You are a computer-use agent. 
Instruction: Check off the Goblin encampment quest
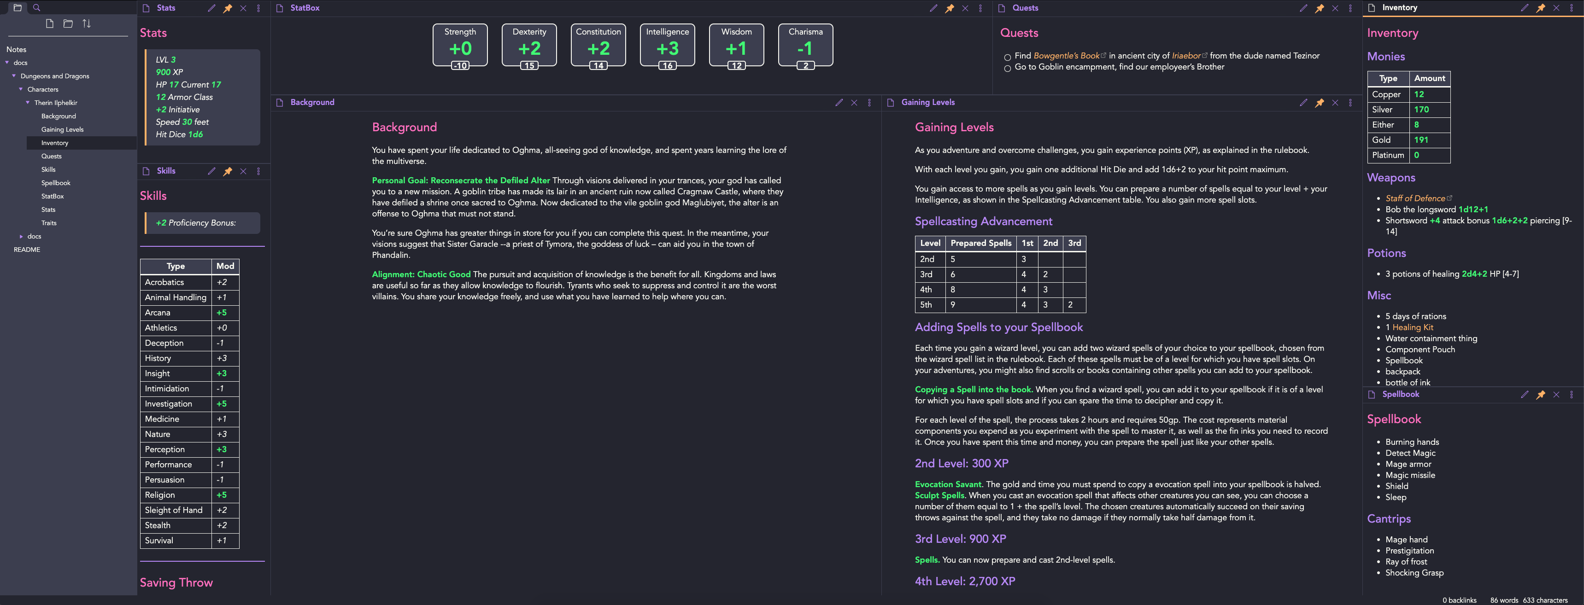point(1007,68)
